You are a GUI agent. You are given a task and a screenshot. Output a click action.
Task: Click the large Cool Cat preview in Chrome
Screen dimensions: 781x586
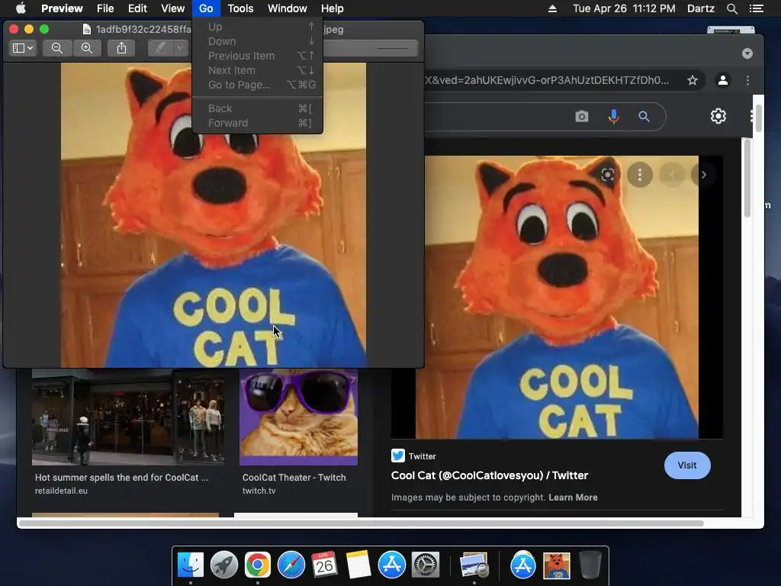coord(557,298)
